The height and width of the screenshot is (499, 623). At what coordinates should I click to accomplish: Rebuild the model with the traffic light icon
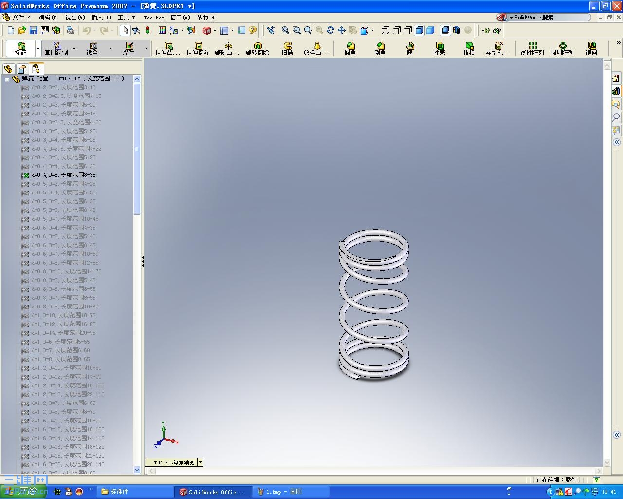pyautogui.click(x=147, y=30)
